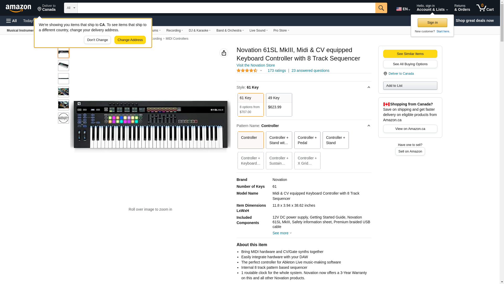Select the warranty badge thumbnail
The height and width of the screenshot is (284, 504).
point(64,118)
